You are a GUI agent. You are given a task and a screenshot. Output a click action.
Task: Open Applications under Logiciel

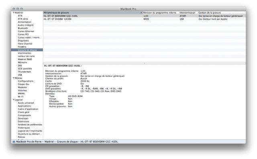(24, 106)
